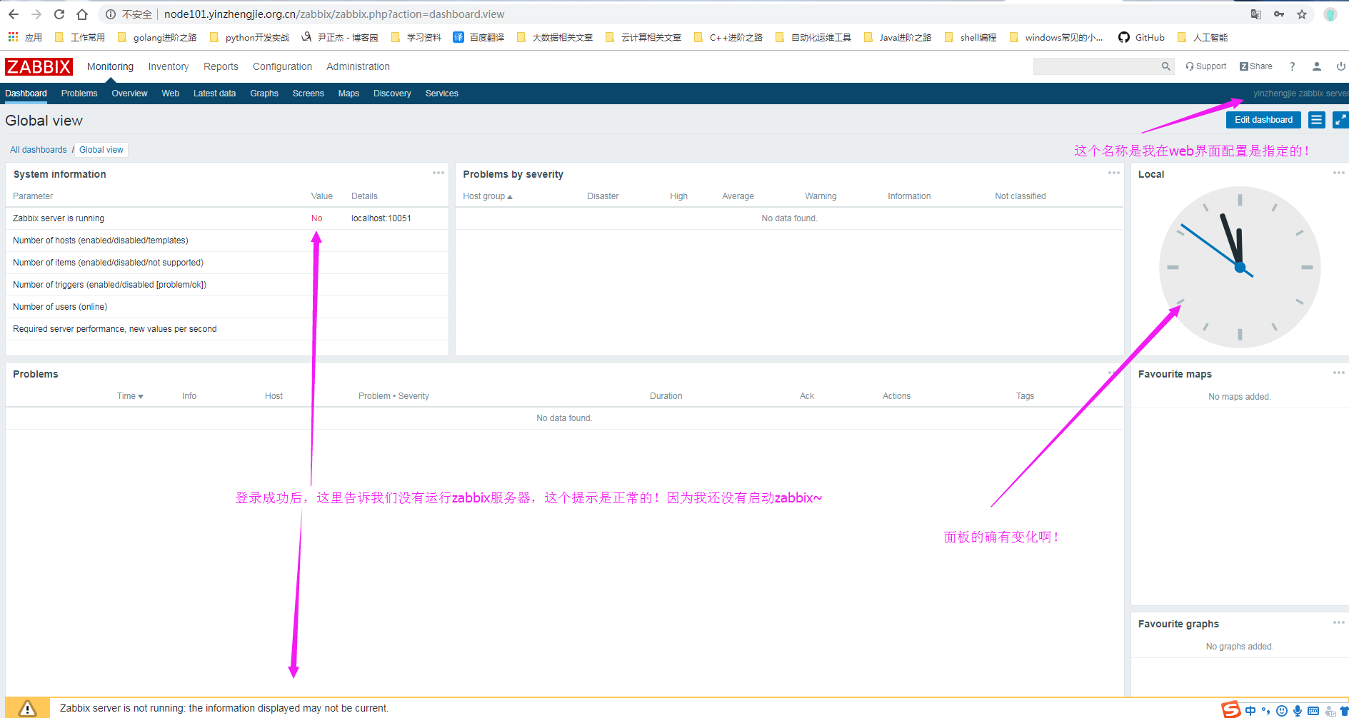Switch to the Overview submenu tab
1349x718 pixels.
pos(129,93)
